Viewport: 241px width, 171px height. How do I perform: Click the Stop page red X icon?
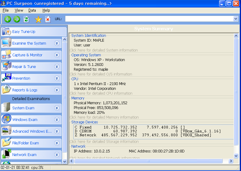coord(48,19)
